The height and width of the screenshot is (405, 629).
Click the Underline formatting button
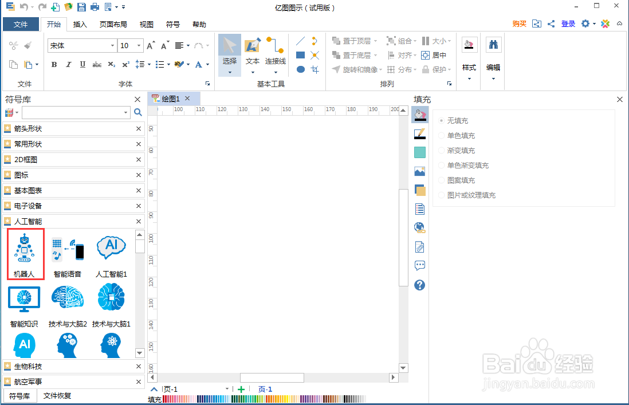(82, 65)
